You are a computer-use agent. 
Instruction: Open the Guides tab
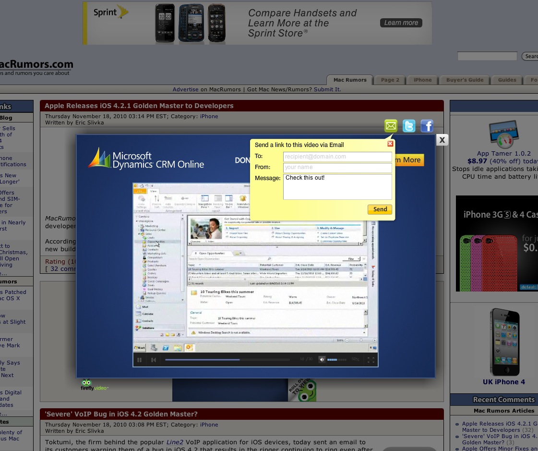click(x=507, y=80)
